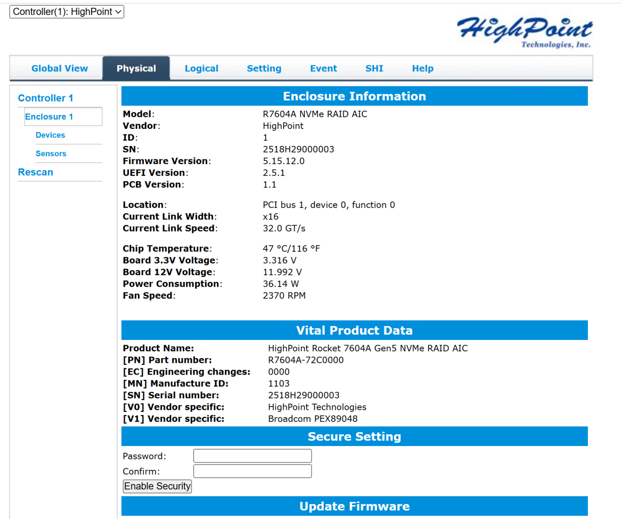Select Devices in the sidebar
Screen dimensions: 621x519
point(50,135)
